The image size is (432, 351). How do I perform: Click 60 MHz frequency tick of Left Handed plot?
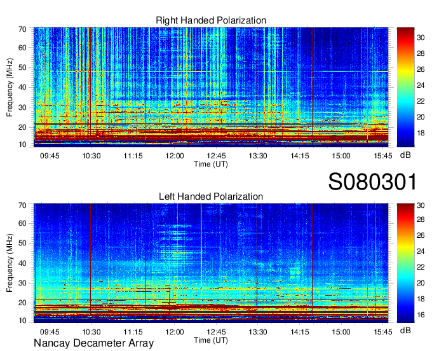click(22, 223)
